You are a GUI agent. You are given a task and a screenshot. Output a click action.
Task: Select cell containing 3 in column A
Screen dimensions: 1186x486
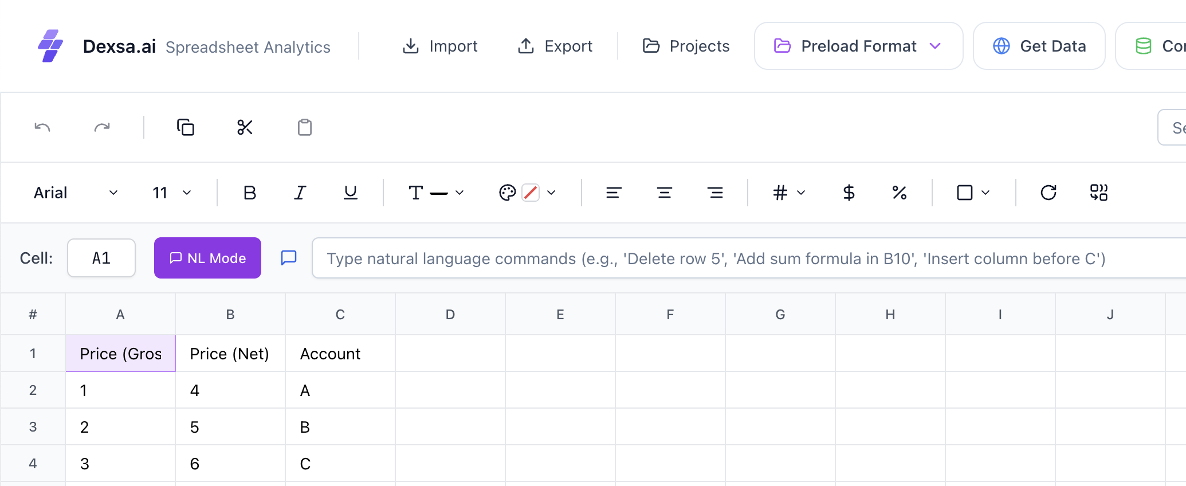point(120,464)
